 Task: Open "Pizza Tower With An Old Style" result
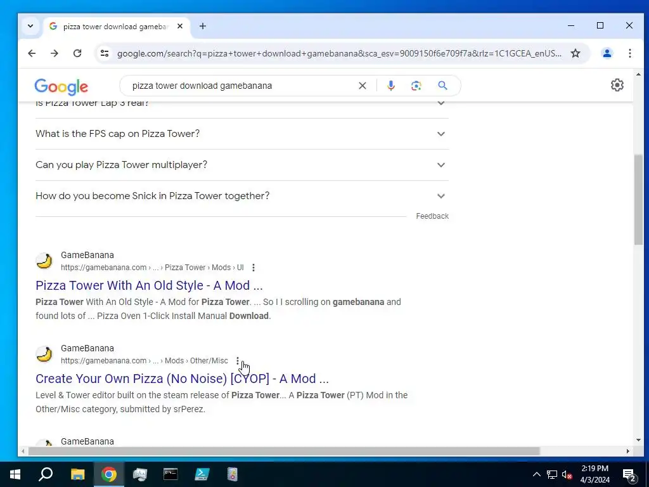149,285
